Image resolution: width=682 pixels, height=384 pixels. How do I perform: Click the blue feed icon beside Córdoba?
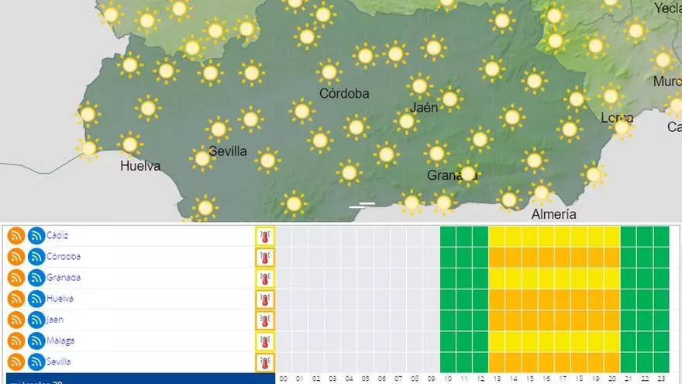click(36, 257)
